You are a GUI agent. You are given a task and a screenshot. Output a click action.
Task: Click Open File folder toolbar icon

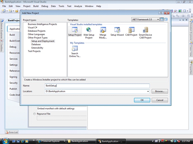[x=17, y=11]
